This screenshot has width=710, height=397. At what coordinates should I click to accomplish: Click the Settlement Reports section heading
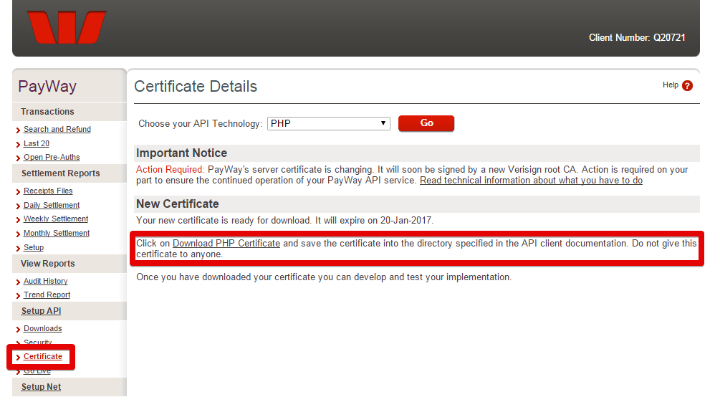[61, 173]
